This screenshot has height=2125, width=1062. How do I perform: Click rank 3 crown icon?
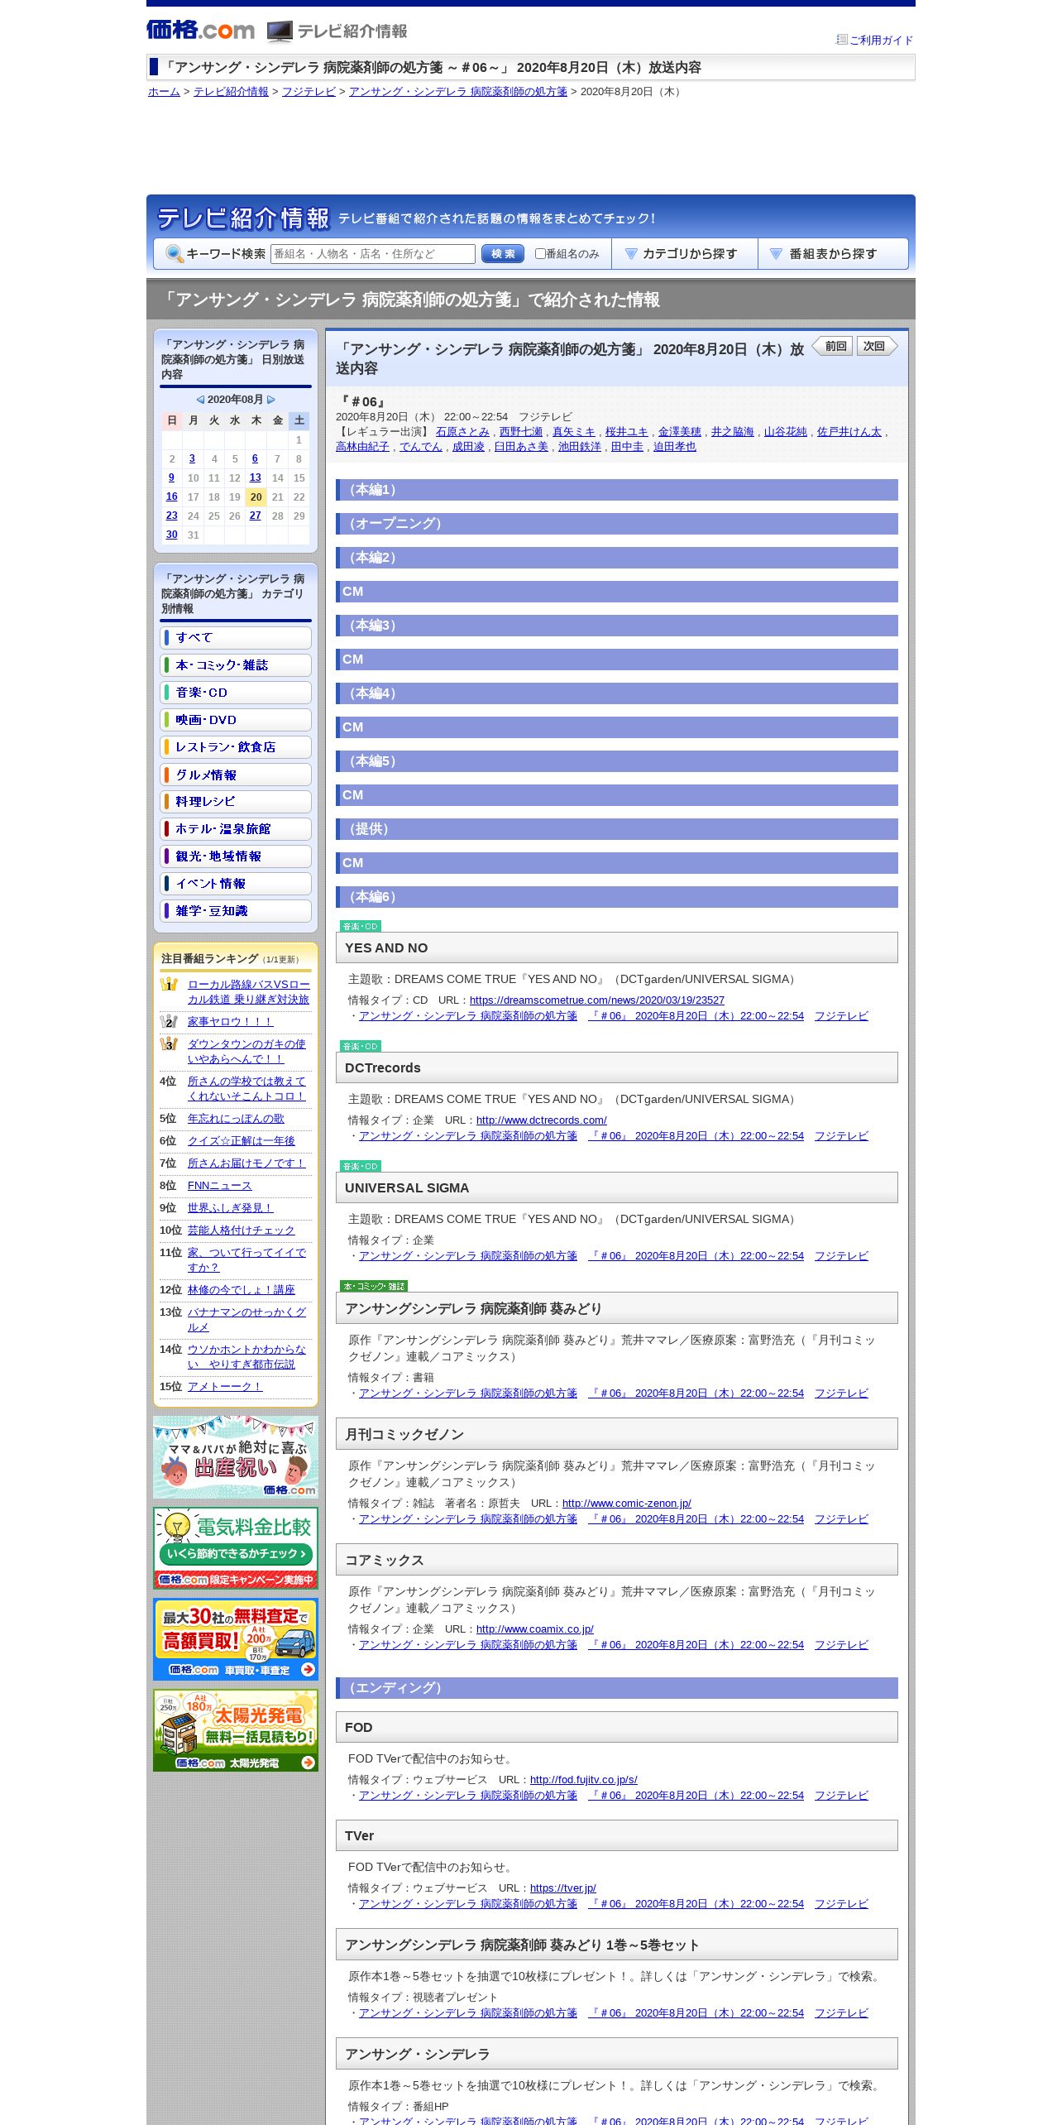point(169,1043)
